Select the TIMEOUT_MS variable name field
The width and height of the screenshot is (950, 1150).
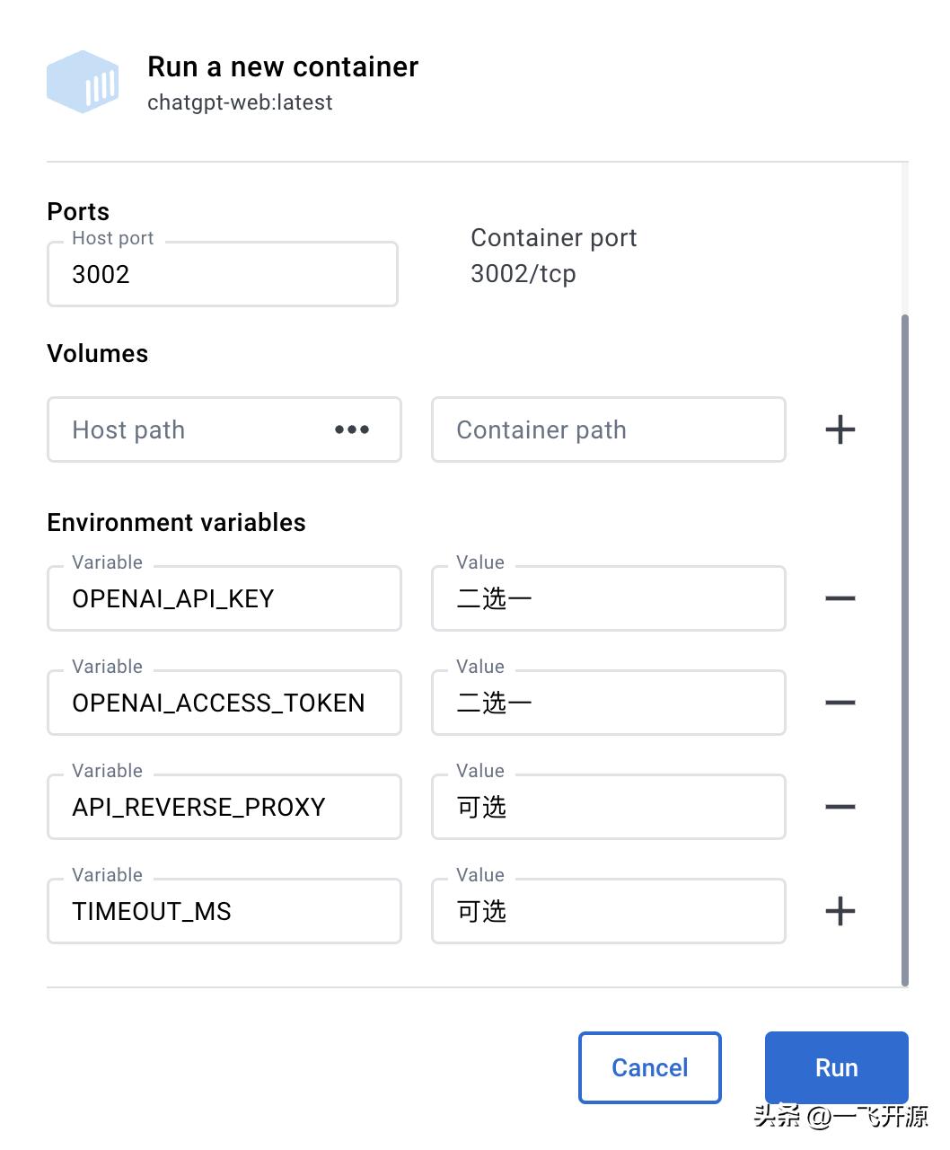point(224,911)
